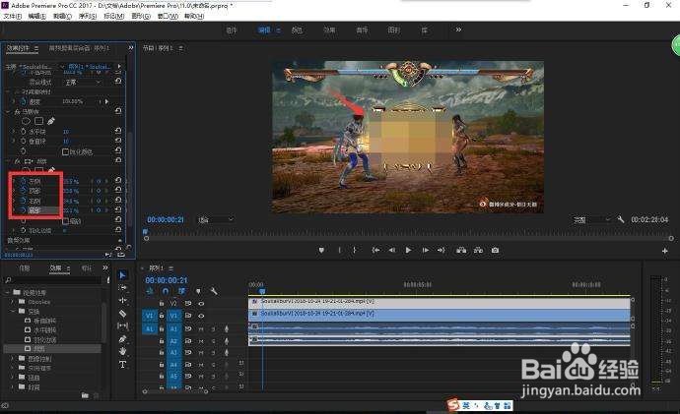Click Mark Out in program monitor
The width and height of the screenshot is (680, 414).
(355, 250)
